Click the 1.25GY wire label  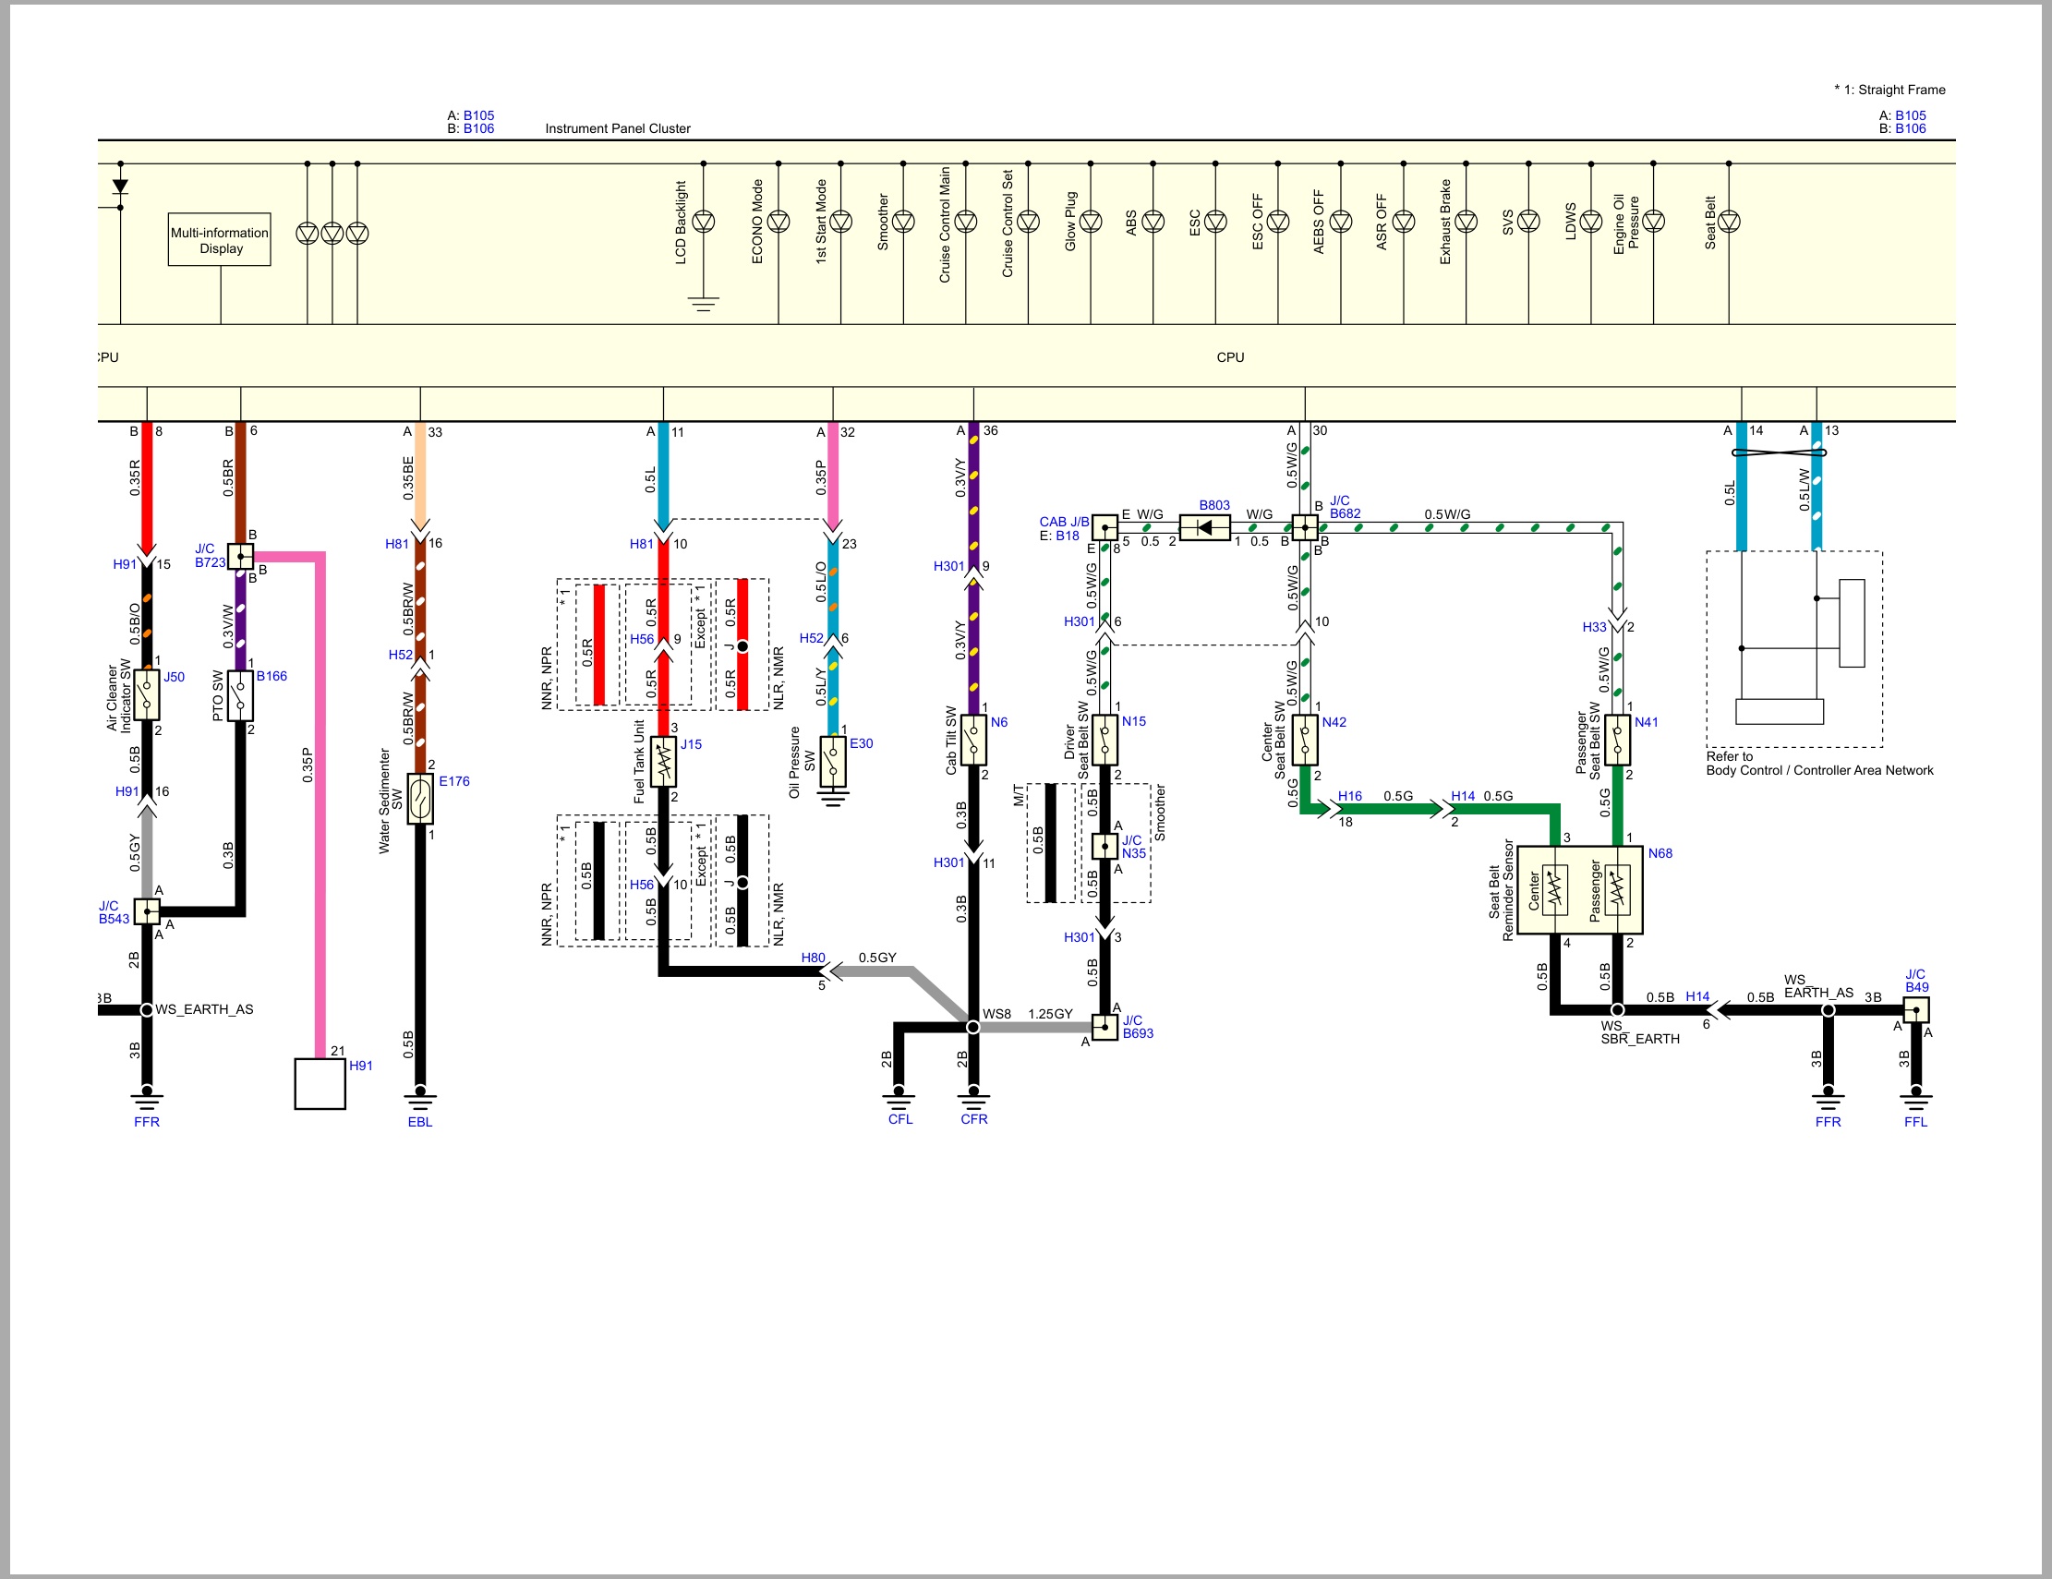click(x=1050, y=1014)
